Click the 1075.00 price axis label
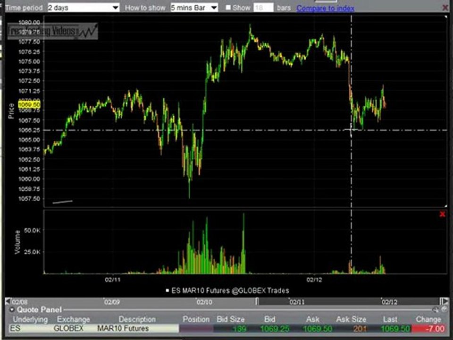453x340 pixels. tap(29, 61)
